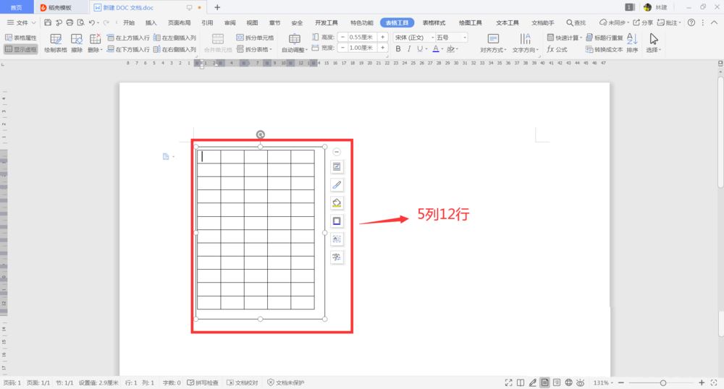This screenshot has width=724, height=389.
Task: Increase 宽度 column width with plus button
Action: tap(383, 48)
